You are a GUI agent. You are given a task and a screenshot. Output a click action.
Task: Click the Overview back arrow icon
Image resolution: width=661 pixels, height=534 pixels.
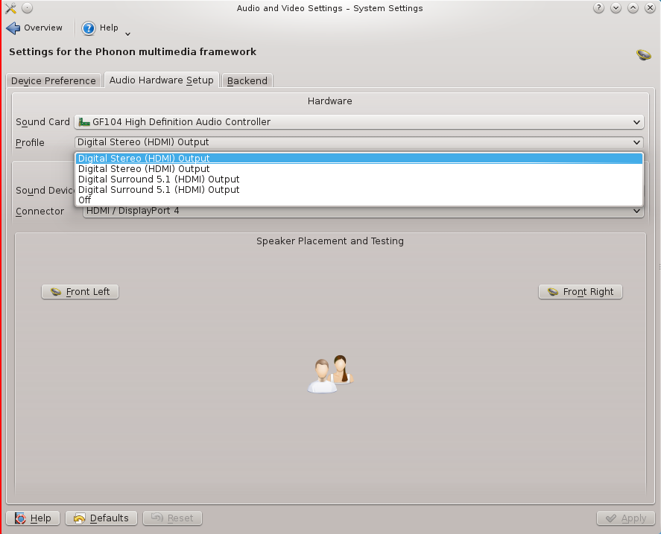click(13, 28)
